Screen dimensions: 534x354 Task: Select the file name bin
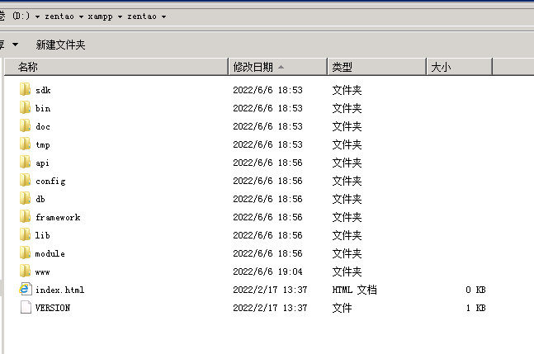click(x=43, y=108)
